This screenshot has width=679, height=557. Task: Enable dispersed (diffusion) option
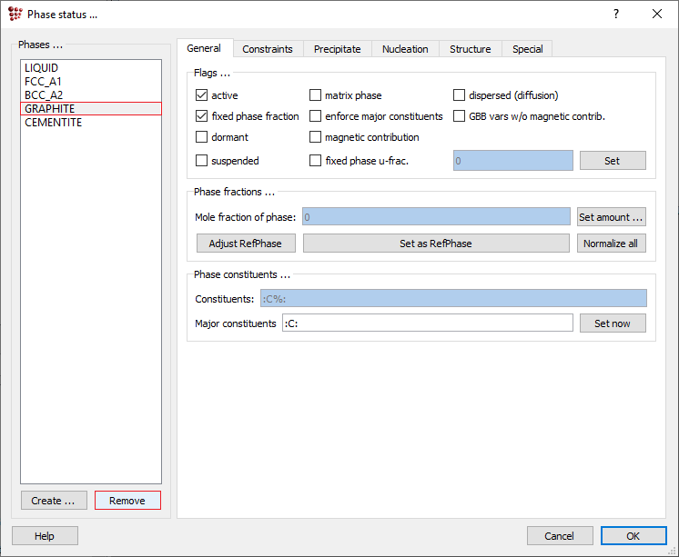coord(460,94)
